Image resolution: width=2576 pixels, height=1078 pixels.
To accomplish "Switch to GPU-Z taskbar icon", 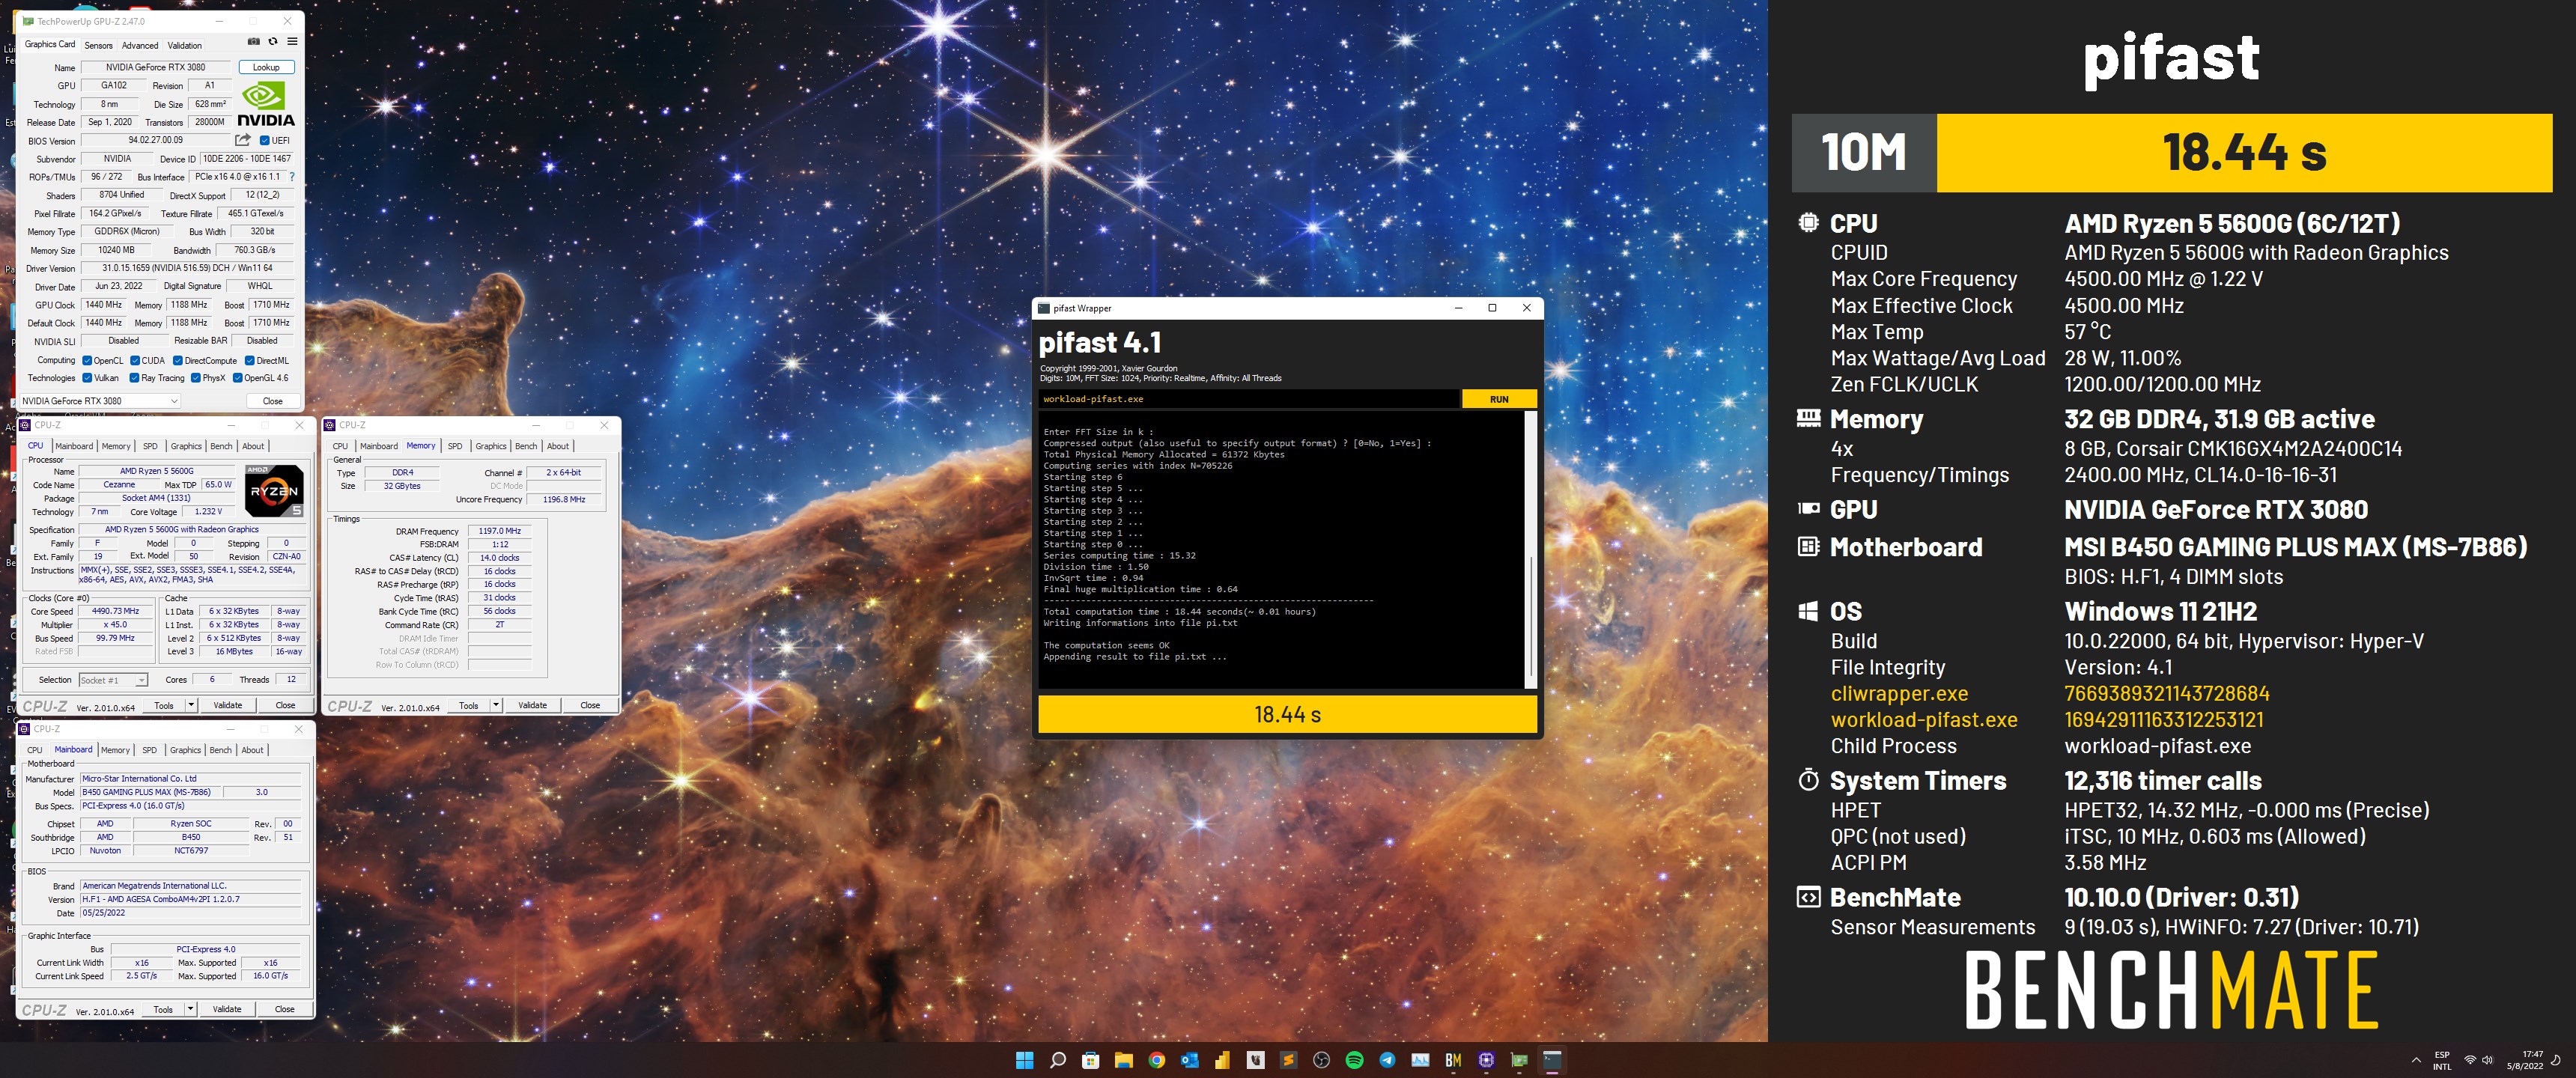I will 1520,1060.
